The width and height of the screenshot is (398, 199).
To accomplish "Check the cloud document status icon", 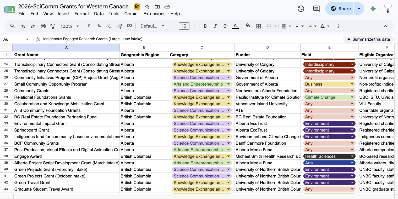I will tap(167, 7).
